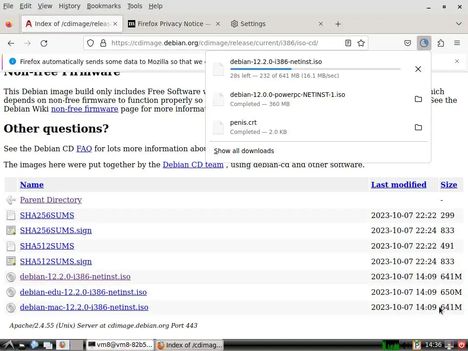Toggle reader view in the address bar
The width and height of the screenshot is (468, 351).
[348, 43]
